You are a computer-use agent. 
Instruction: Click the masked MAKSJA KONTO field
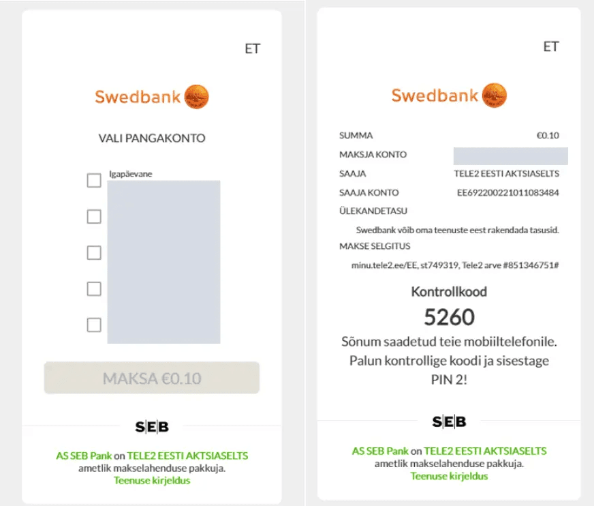[511, 156]
